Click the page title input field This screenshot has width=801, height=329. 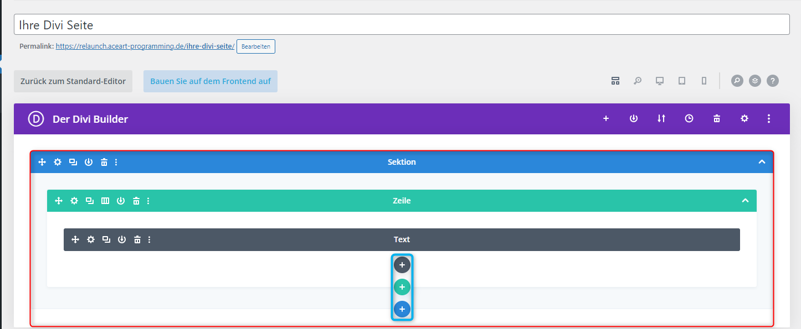tap(401, 25)
